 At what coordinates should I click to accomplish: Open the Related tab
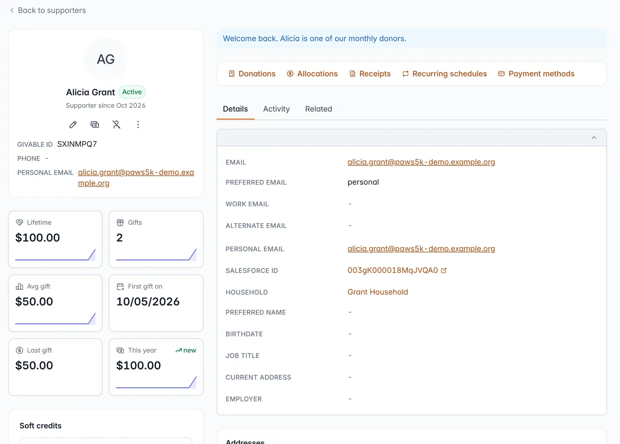[319, 109]
